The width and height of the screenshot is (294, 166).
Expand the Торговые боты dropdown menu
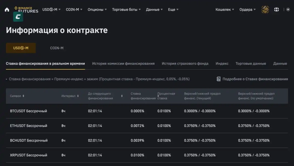[126, 10]
